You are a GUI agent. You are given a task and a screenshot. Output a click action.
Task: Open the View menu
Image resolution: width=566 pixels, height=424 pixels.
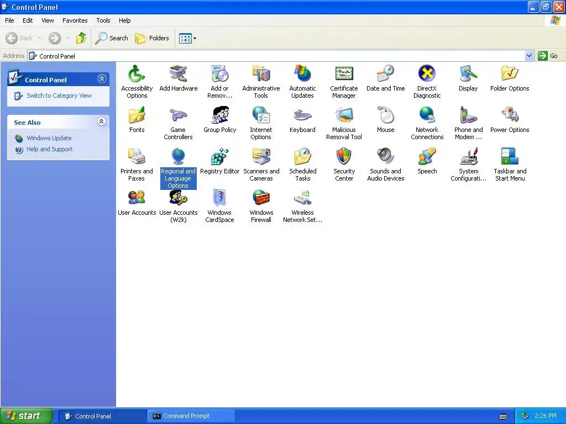coord(48,20)
